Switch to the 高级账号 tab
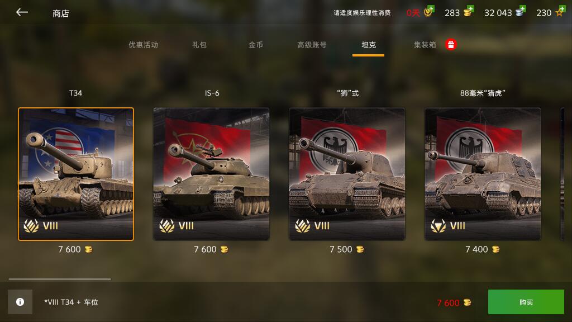This screenshot has height=322, width=572. point(312,45)
